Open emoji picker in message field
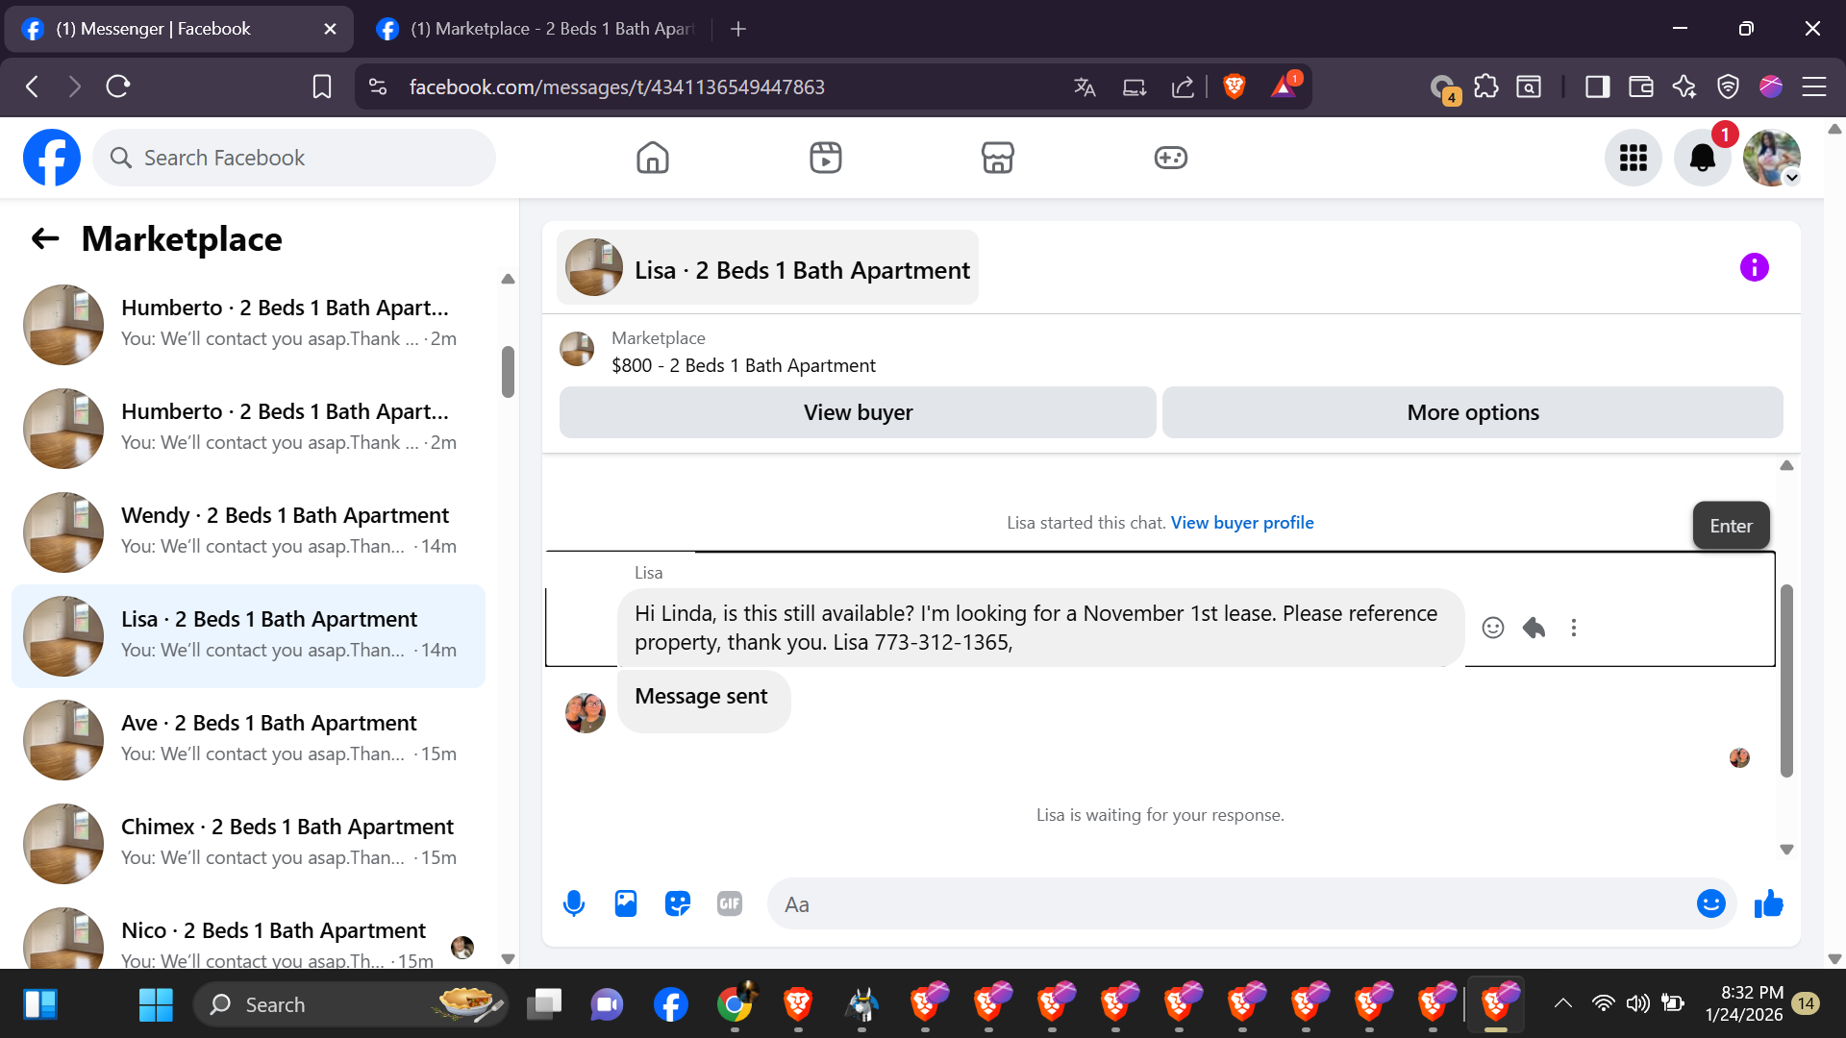The image size is (1846, 1038). click(x=1710, y=903)
